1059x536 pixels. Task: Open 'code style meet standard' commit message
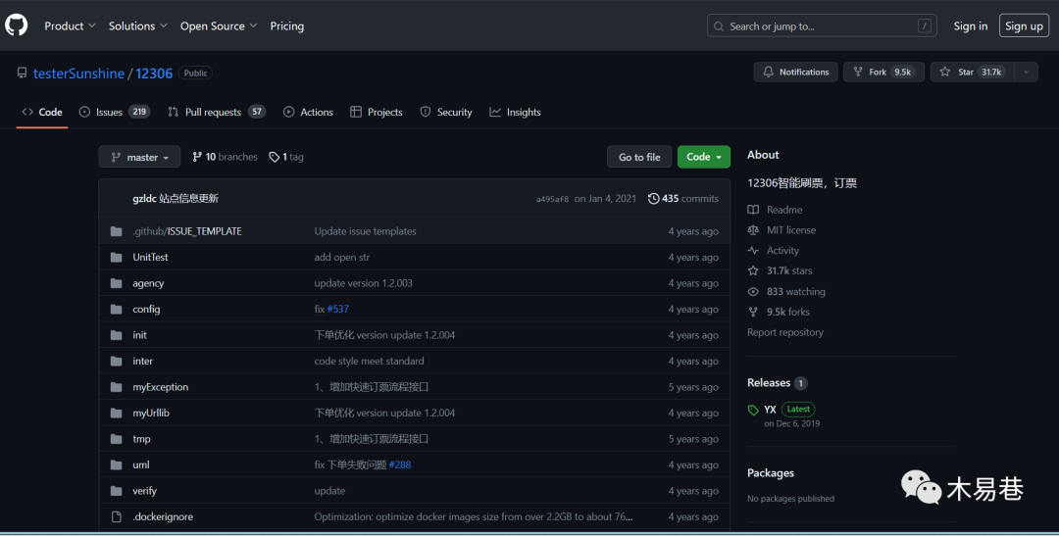point(369,362)
